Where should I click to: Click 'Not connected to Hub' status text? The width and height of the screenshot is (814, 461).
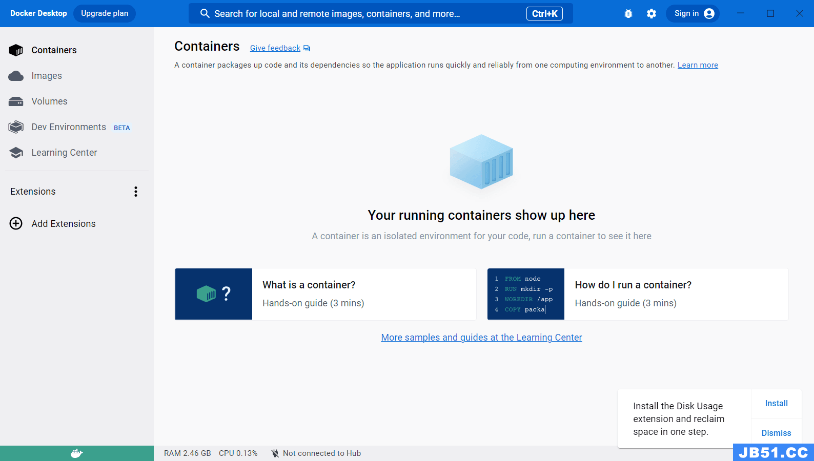(322, 453)
